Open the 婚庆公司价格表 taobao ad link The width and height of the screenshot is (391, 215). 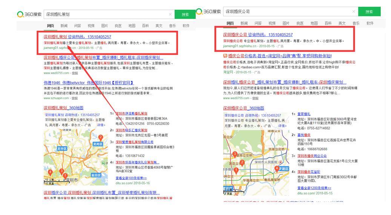pos(280,56)
